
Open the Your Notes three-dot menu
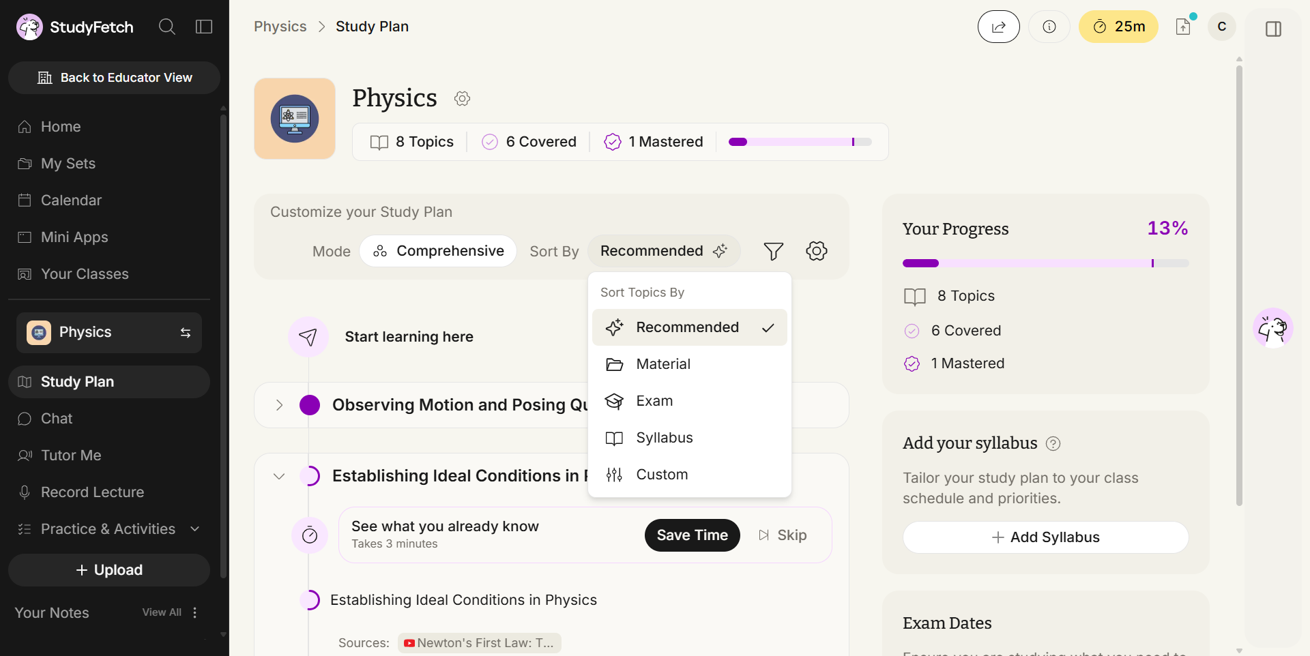[195, 612]
